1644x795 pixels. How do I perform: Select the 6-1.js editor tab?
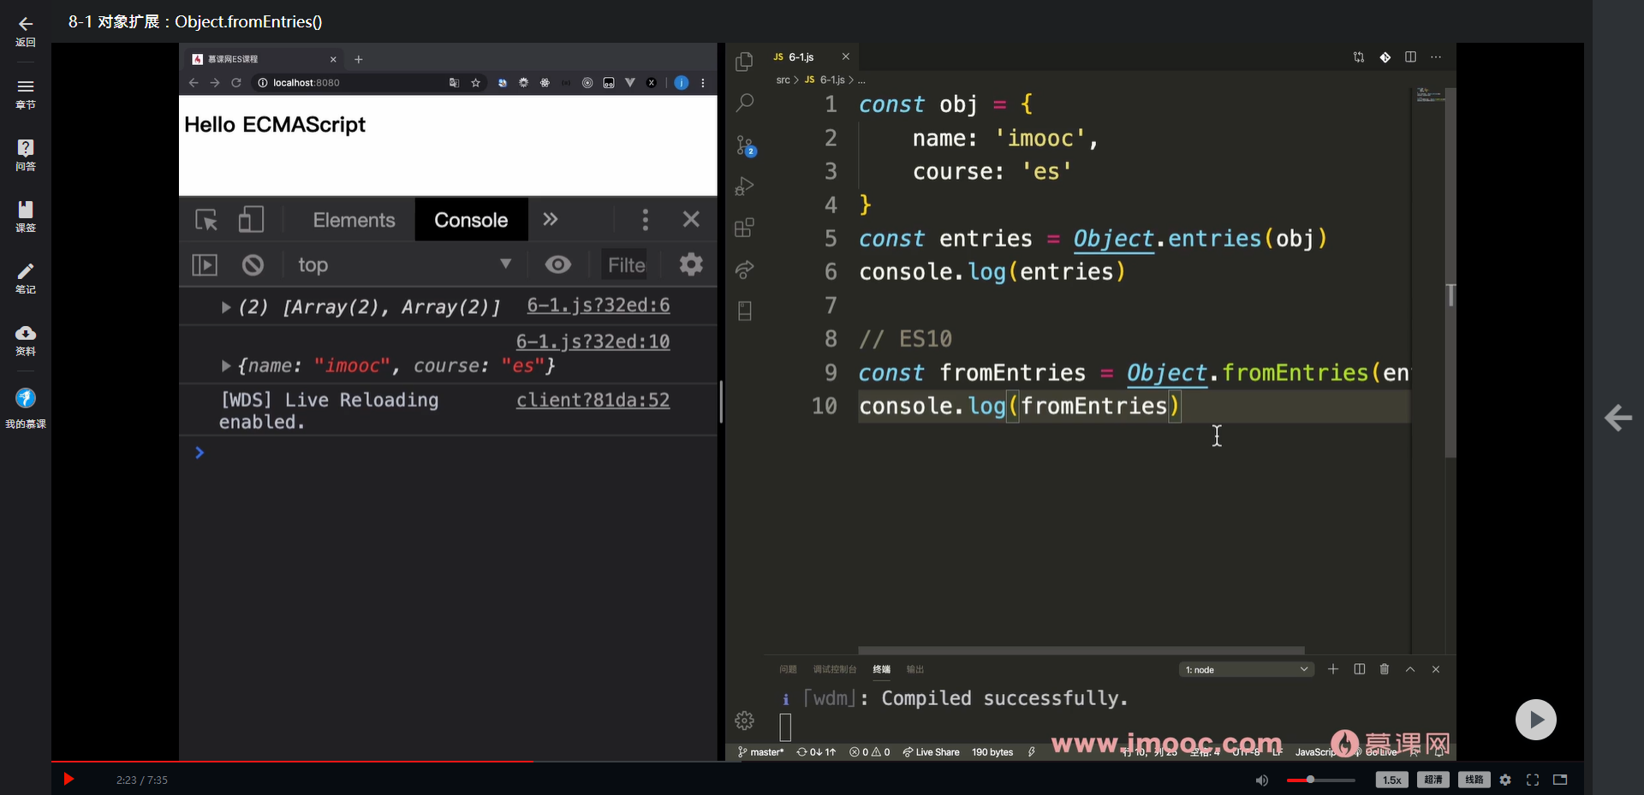pos(811,57)
